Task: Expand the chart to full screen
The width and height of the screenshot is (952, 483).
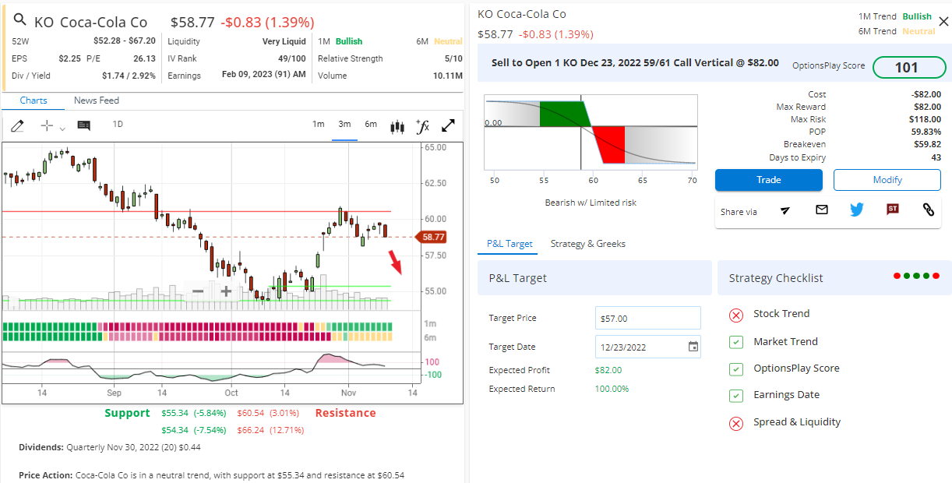Action: click(449, 125)
